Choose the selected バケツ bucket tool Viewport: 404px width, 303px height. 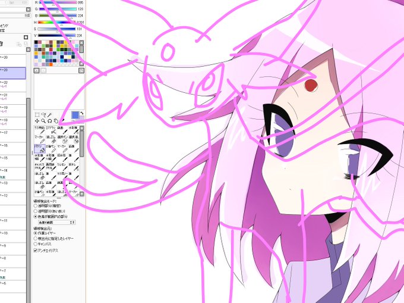coord(40,149)
